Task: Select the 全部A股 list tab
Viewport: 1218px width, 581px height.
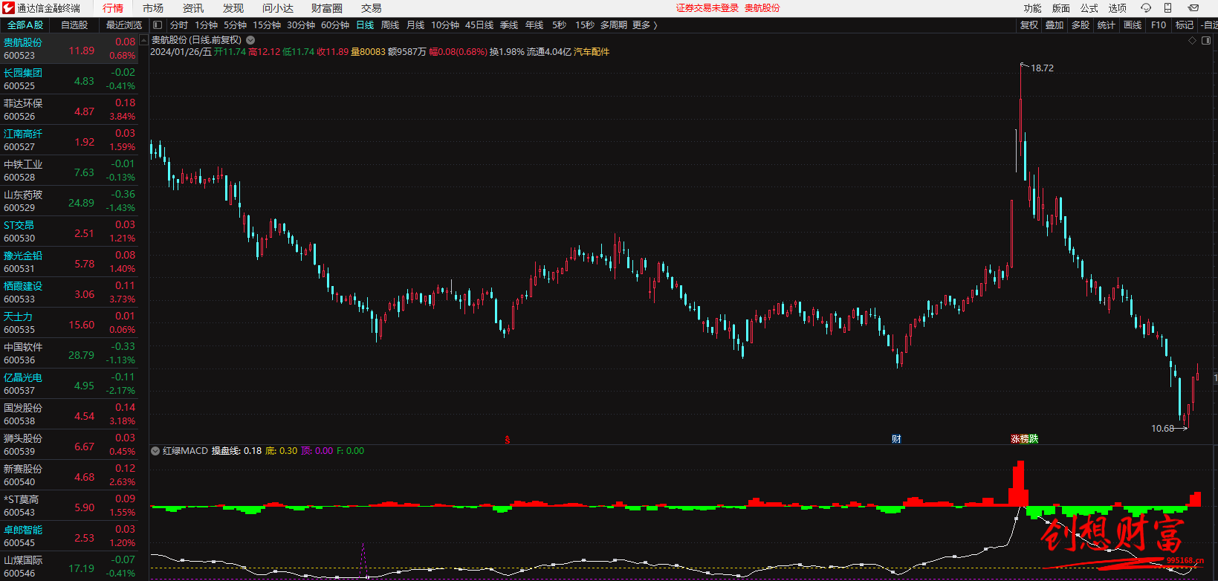Action: tap(26, 25)
